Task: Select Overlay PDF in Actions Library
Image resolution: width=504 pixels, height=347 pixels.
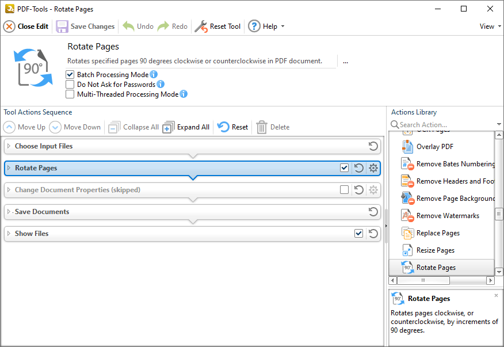Action: point(442,147)
